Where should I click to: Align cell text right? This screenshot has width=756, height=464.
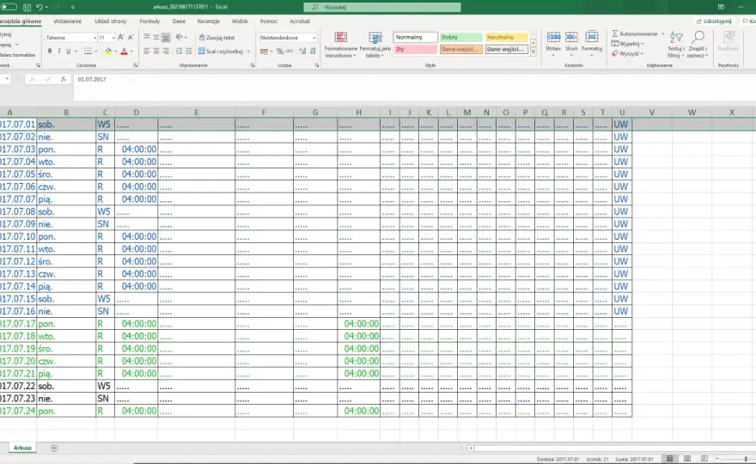click(x=166, y=52)
